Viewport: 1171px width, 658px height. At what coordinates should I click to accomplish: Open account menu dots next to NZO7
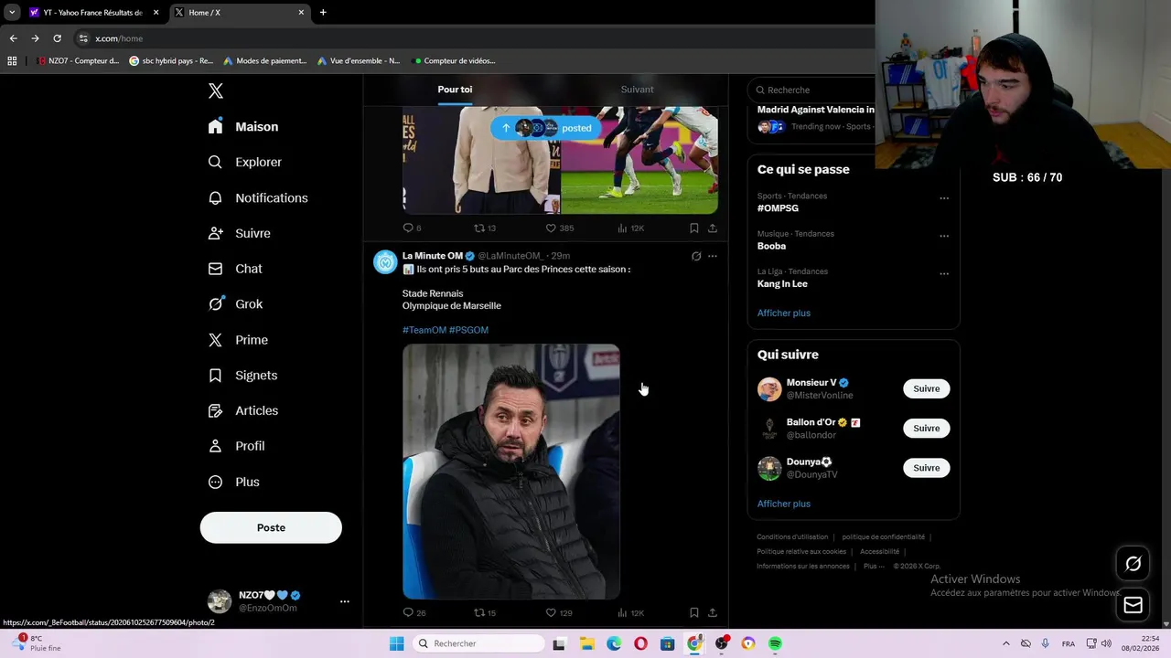click(345, 601)
